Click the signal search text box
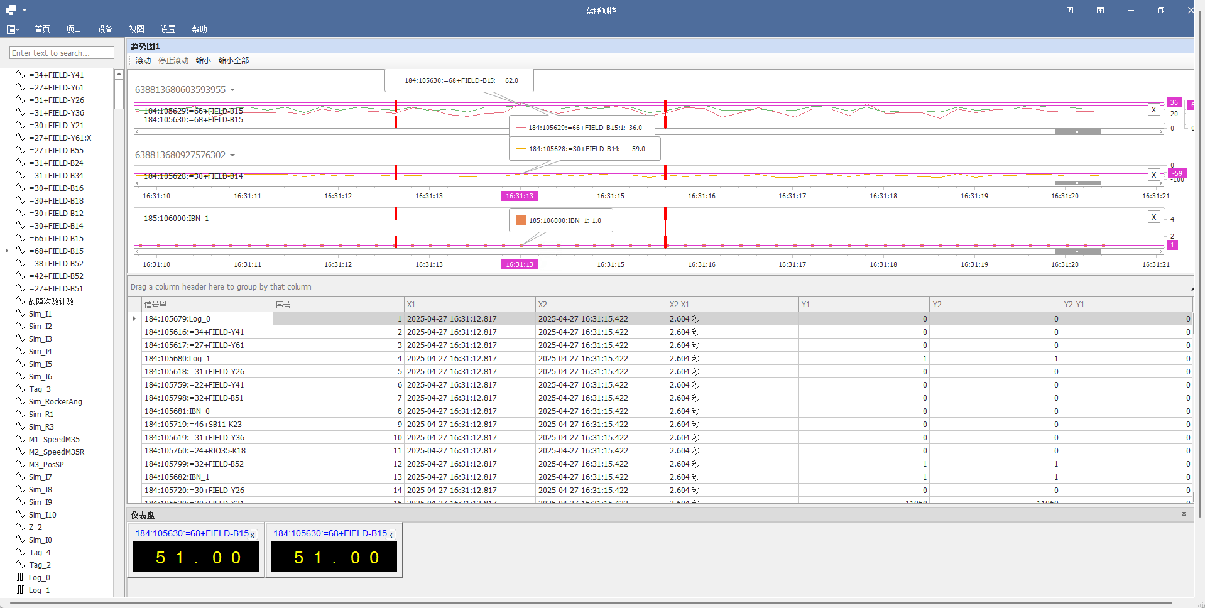The height and width of the screenshot is (608, 1205). coord(62,53)
